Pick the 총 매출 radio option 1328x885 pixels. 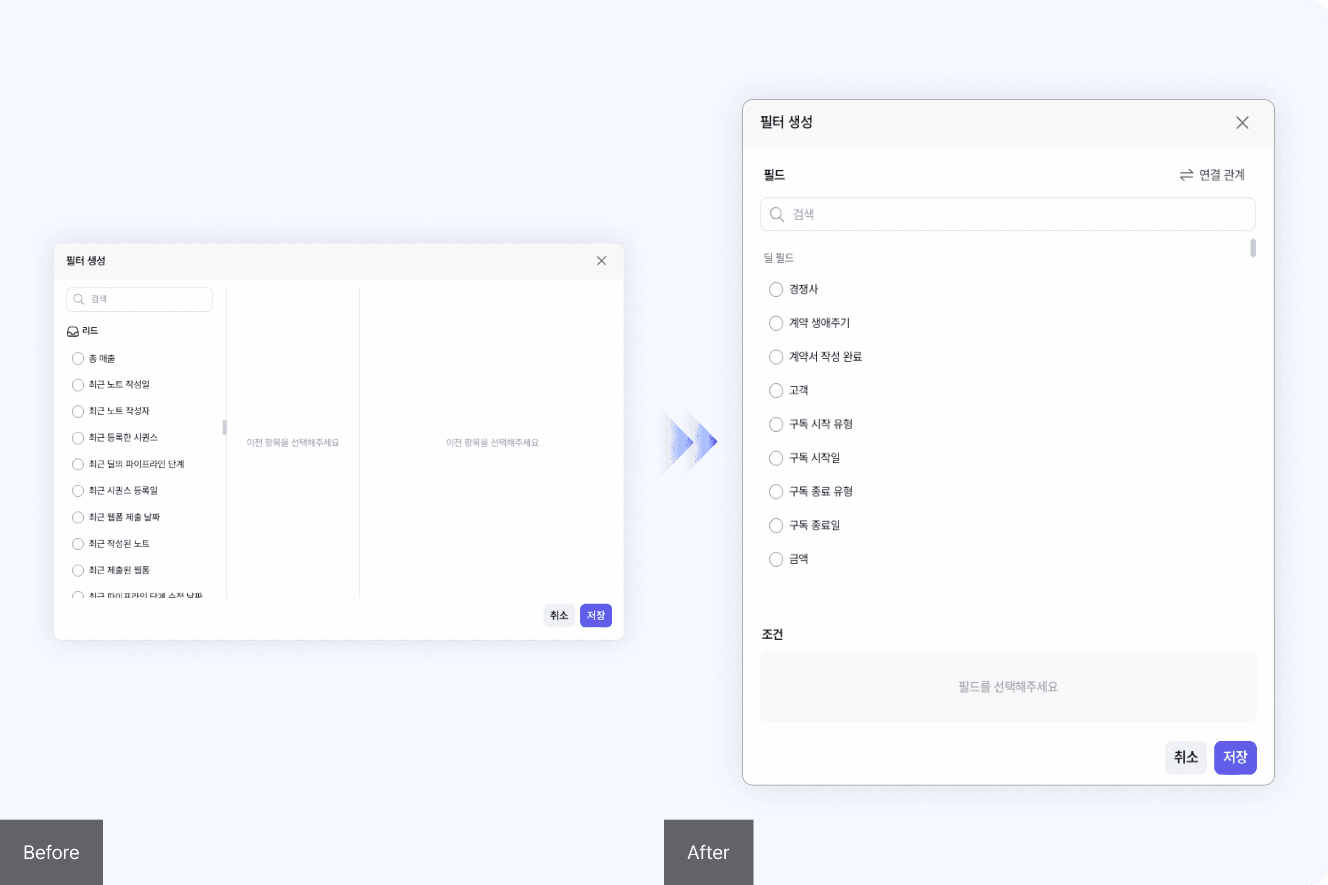(78, 358)
